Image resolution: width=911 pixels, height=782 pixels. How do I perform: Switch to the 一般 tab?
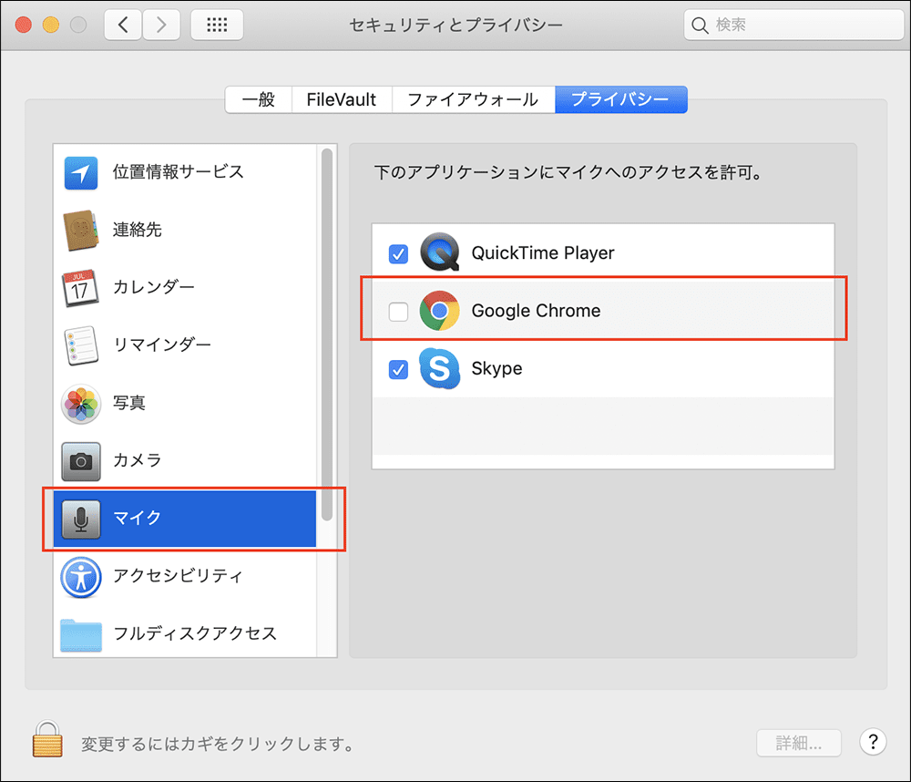[x=259, y=99]
